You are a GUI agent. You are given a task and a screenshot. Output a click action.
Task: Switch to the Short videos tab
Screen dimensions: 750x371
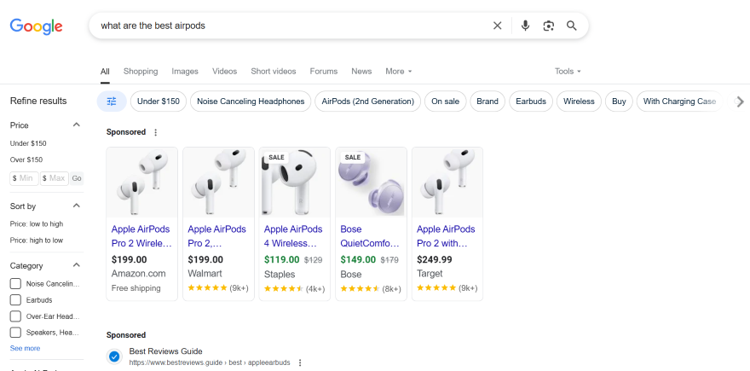click(x=274, y=72)
